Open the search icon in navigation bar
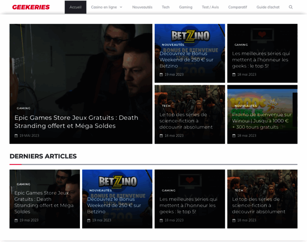 click(x=290, y=7)
